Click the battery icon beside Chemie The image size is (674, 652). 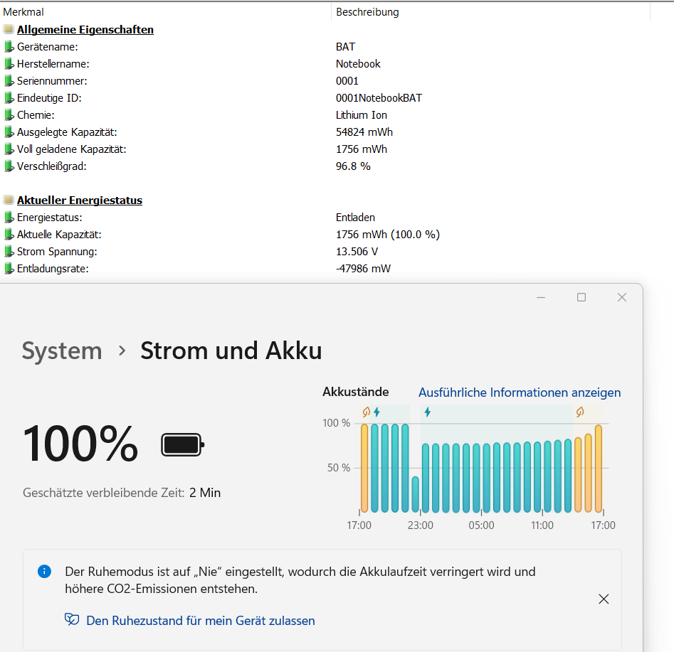pos(9,115)
